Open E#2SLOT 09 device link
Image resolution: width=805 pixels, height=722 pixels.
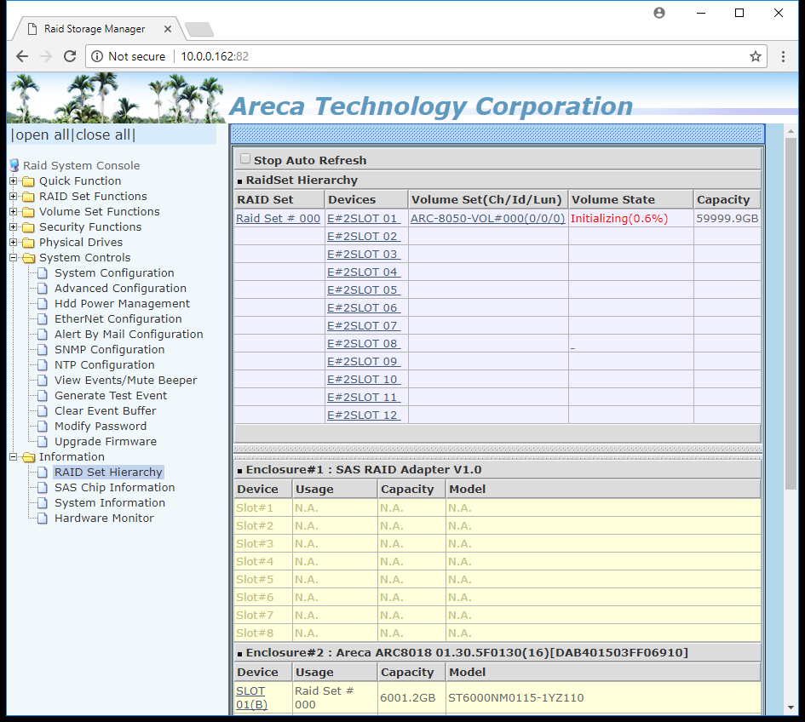[364, 362]
